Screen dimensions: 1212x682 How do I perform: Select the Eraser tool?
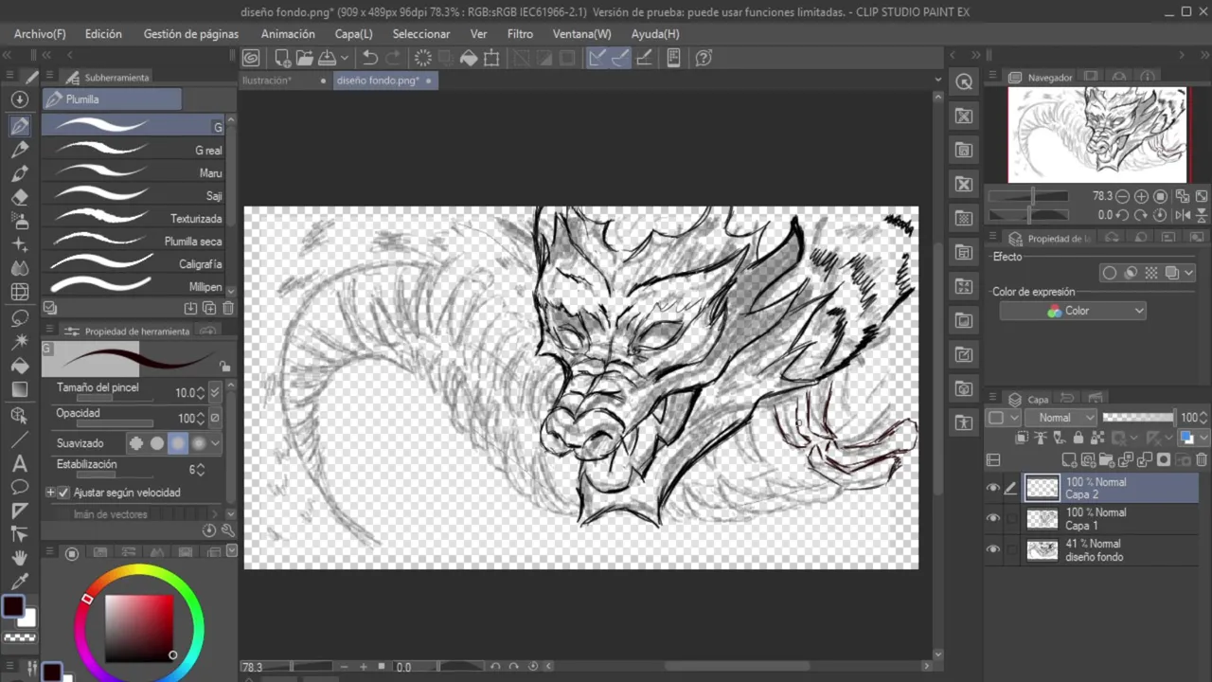pyautogui.click(x=20, y=198)
